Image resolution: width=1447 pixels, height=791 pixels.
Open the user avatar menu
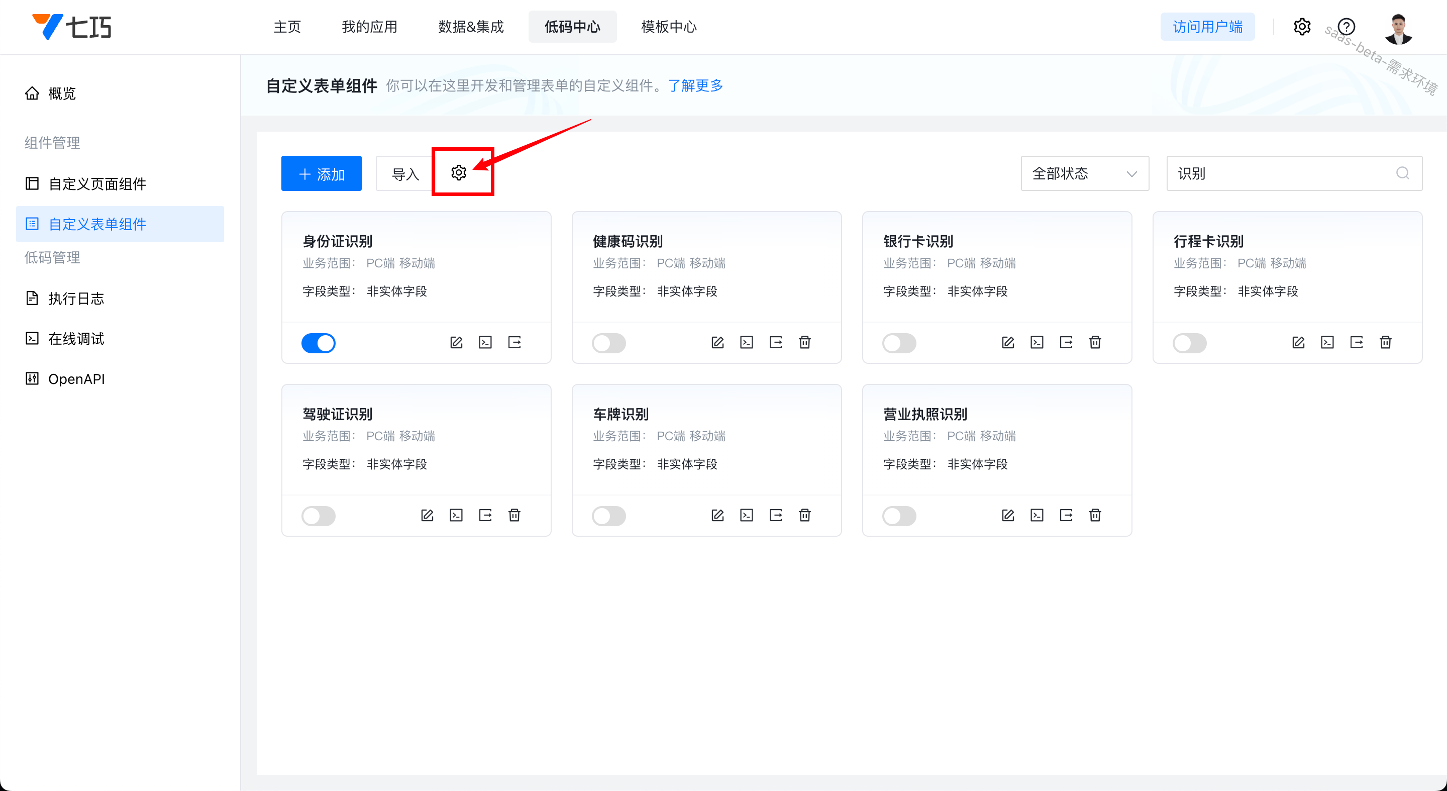coord(1398,28)
